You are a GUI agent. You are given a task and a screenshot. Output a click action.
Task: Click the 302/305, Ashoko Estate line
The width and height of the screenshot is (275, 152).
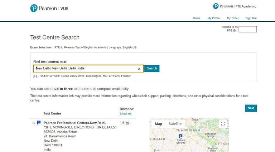(x=61, y=132)
